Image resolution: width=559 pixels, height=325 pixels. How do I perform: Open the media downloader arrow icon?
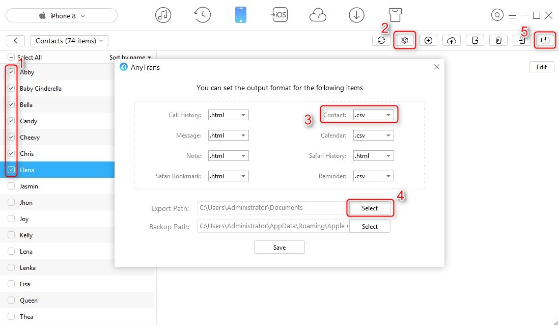356,15
